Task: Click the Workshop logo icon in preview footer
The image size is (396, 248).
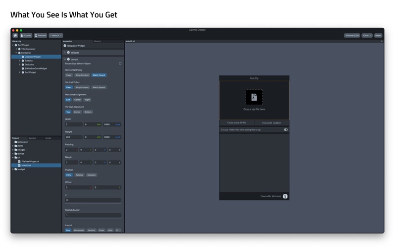Action: tap(285, 196)
